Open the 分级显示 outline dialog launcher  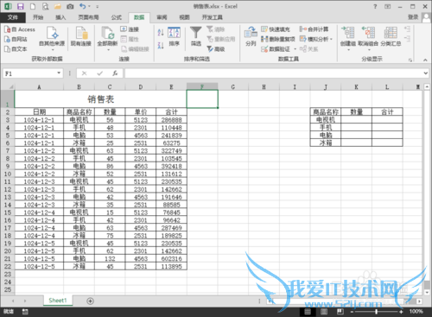point(410,60)
